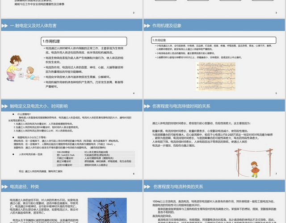Select the mother and baby cartoon illustration
The width and height of the screenshot is (286, 223).
pyautogui.click(x=23, y=68)
